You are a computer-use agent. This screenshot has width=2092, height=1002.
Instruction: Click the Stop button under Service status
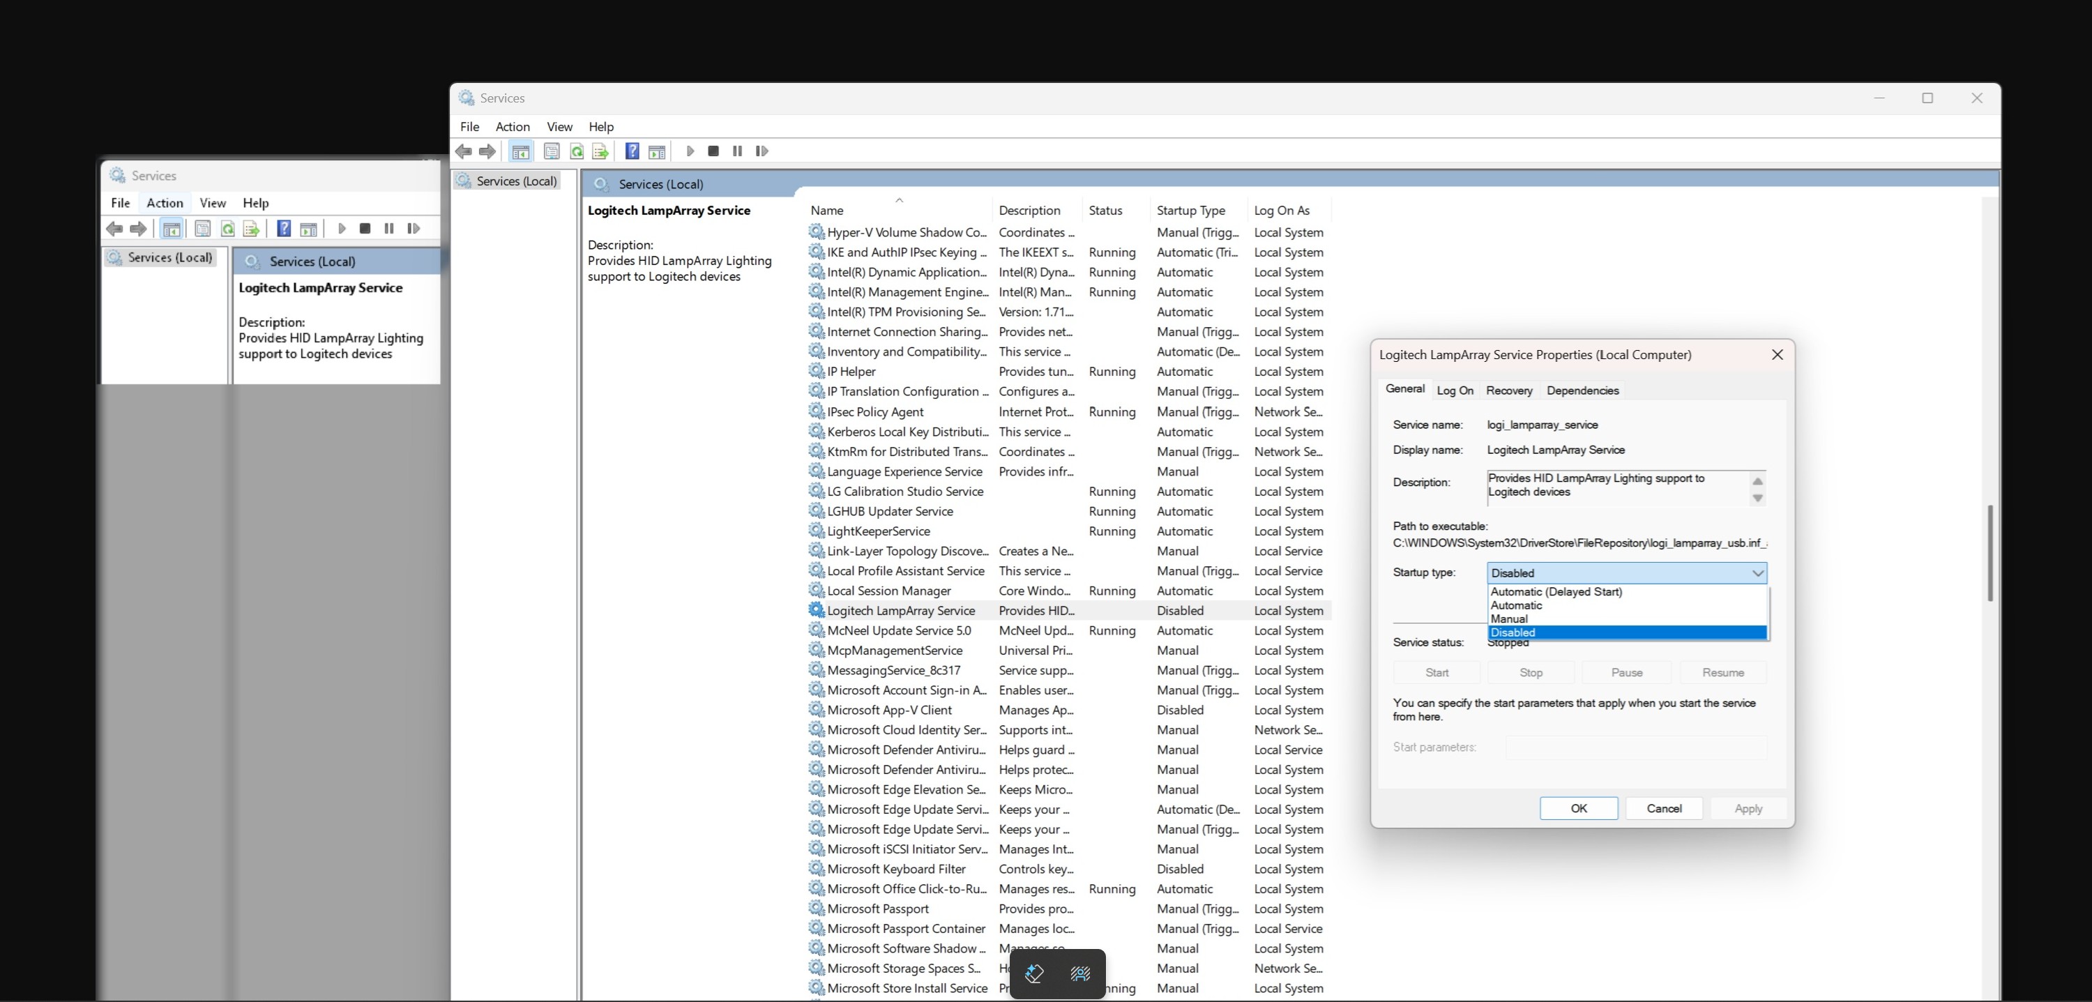click(1530, 672)
